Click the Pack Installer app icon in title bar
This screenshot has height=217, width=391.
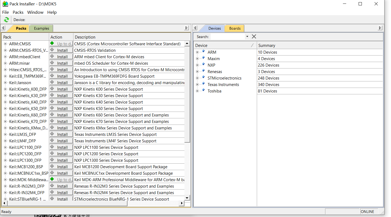coord(5,4)
